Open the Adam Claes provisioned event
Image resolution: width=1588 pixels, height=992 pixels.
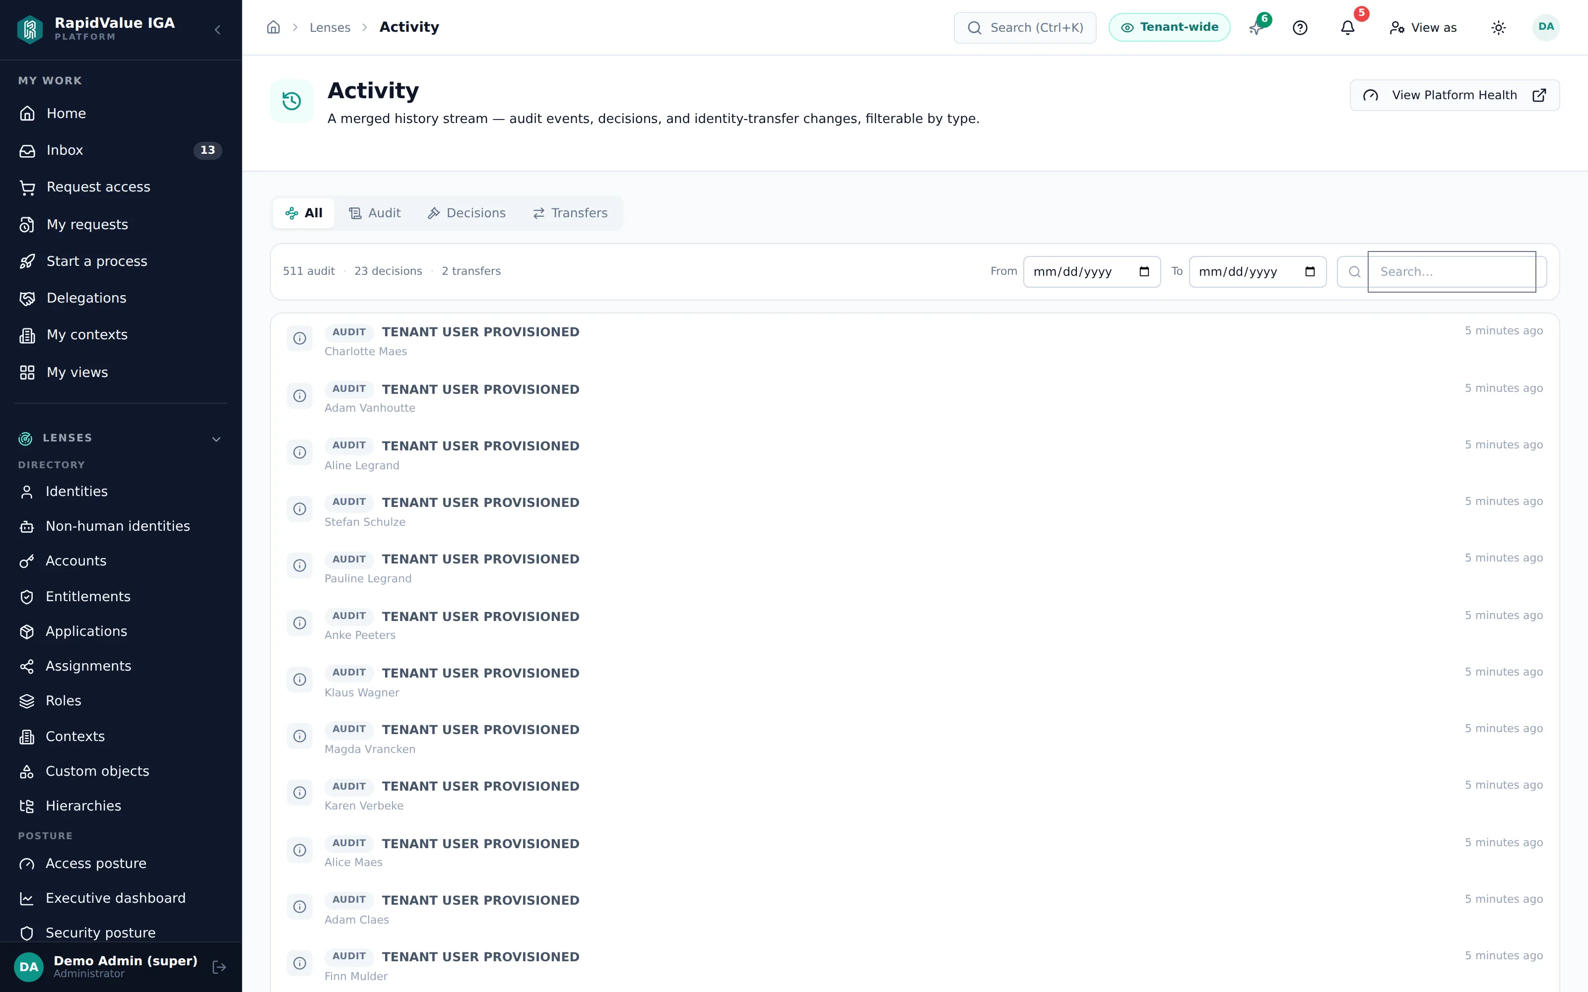915,909
